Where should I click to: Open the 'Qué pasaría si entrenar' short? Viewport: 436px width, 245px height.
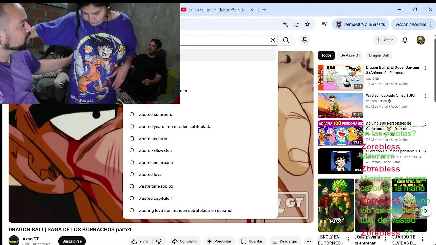point(372,205)
